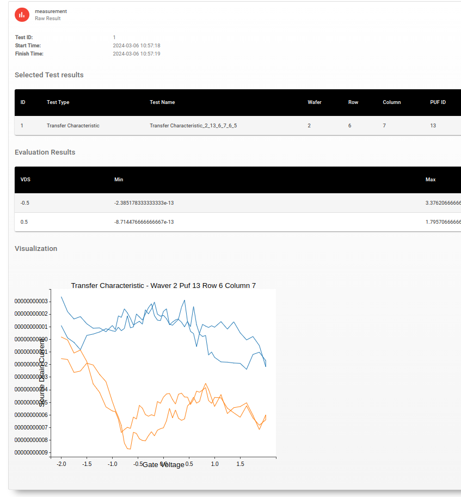Image resolution: width=461 pixels, height=497 pixels.
Task: Click the Max column header
Action: 430,180
